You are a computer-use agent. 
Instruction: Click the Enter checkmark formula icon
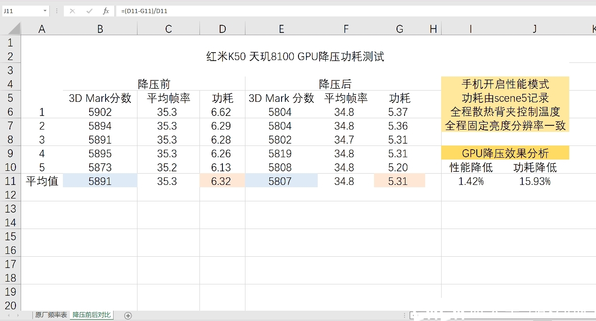tap(89, 11)
